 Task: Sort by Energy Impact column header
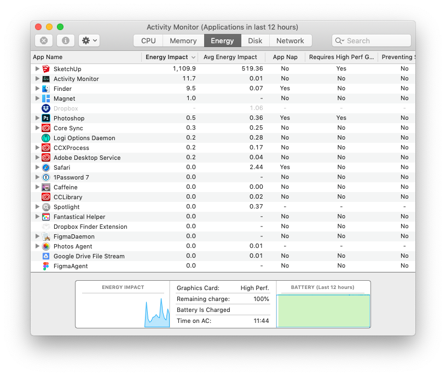pyautogui.click(x=170, y=57)
